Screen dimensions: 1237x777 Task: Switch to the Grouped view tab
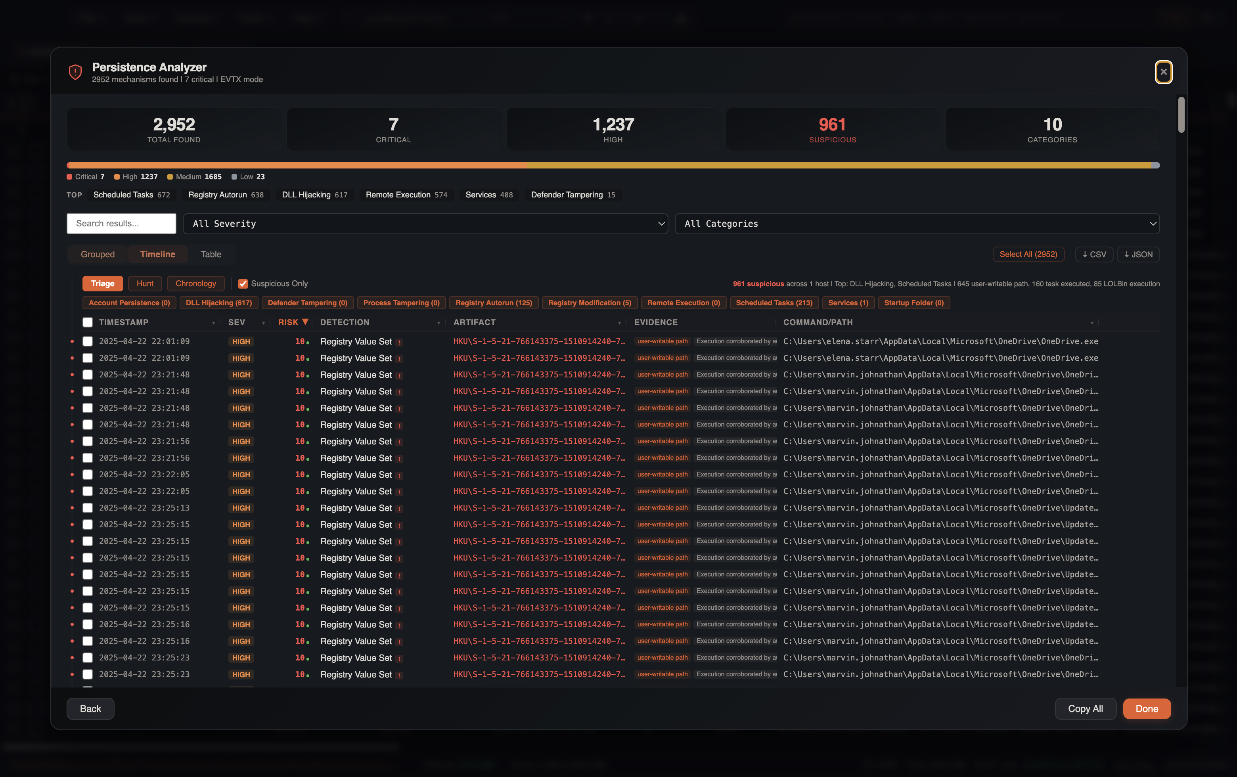tap(98, 254)
